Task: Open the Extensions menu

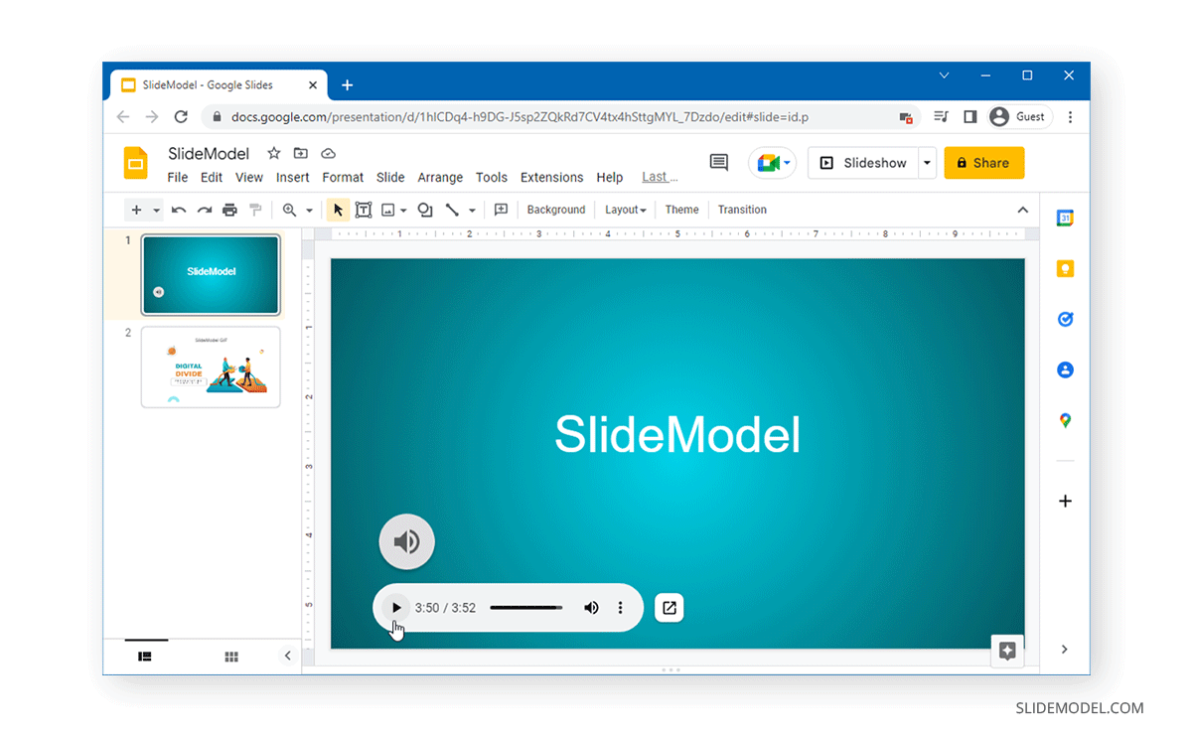Action: point(552,178)
